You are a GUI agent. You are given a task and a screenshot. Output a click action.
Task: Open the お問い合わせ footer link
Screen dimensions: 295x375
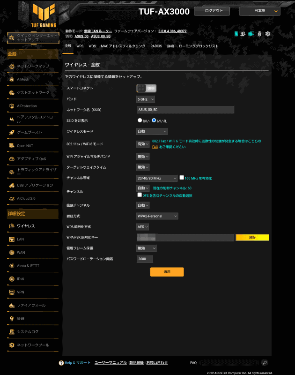157,363
